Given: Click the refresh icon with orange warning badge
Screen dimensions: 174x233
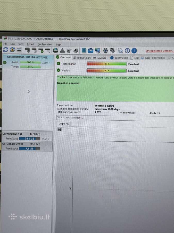Looking at the screenshot, I should point(12,50).
